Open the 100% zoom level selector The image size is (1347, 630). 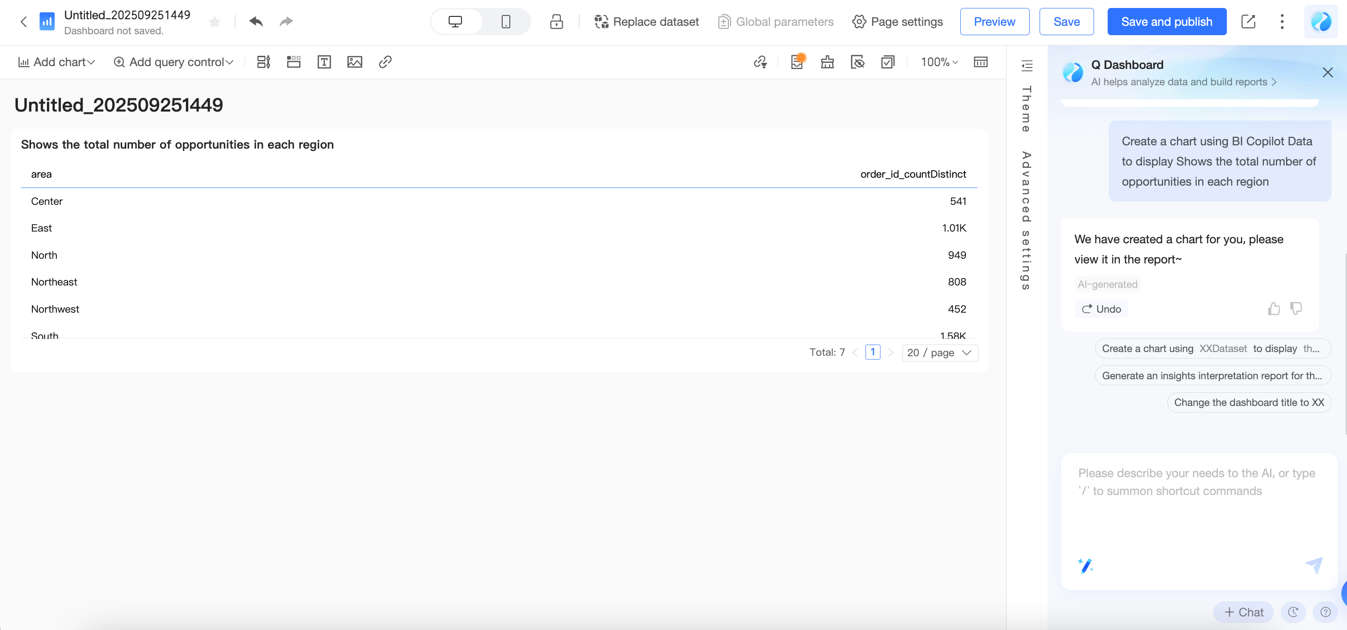point(939,62)
